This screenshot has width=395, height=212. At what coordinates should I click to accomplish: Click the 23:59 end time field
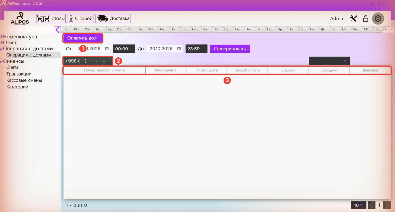[x=196, y=49]
